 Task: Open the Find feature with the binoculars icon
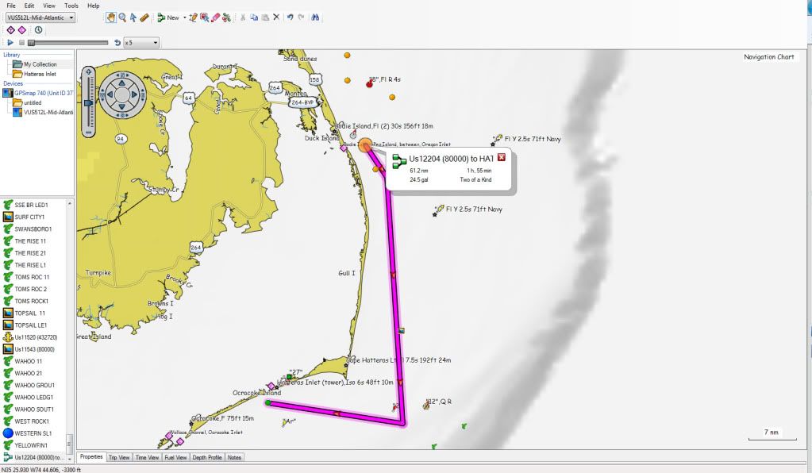315,16
